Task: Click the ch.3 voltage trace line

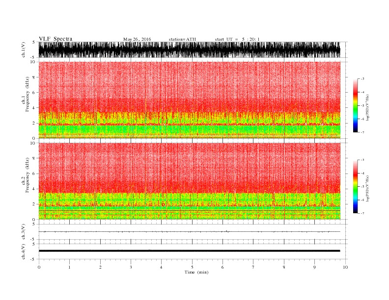Action: coord(189,232)
